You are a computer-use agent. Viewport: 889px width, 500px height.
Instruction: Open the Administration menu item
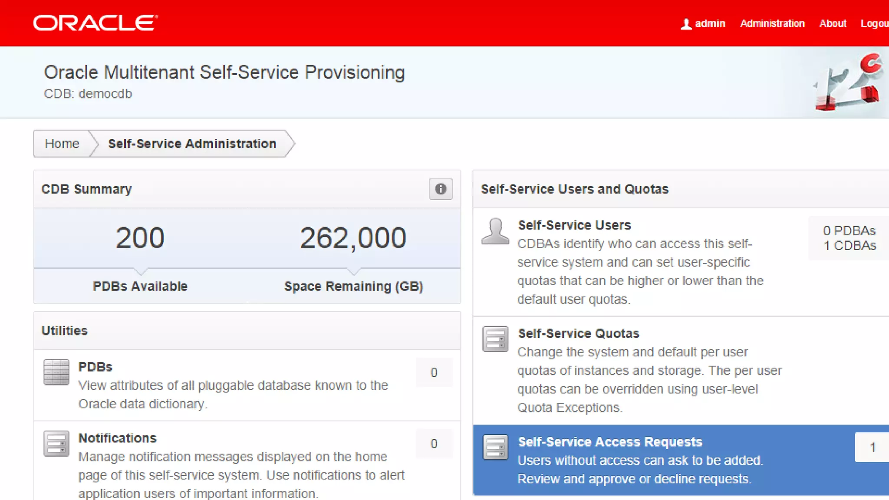(772, 23)
